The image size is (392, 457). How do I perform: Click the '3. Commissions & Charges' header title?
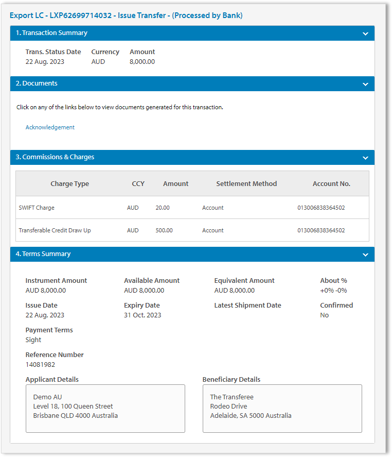55,157
